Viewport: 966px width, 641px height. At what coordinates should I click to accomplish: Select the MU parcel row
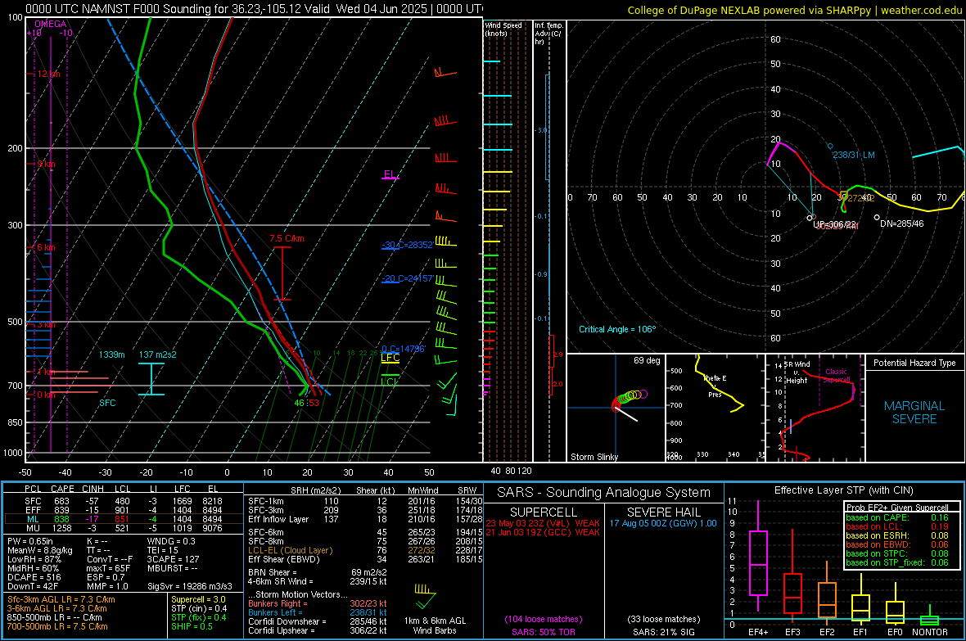pos(124,528)
